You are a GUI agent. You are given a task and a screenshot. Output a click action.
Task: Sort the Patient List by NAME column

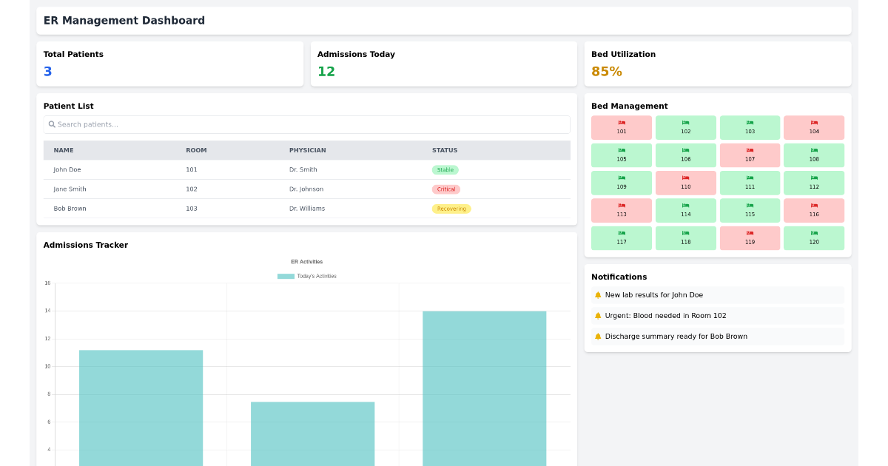tap(64, 150)
